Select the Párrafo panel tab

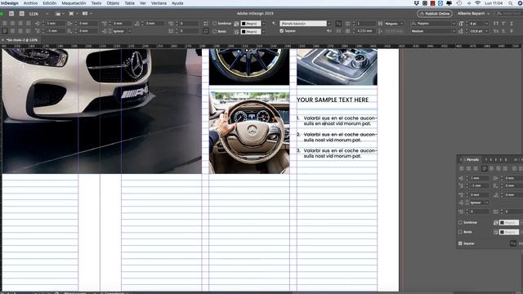click(x=472, y=160)
